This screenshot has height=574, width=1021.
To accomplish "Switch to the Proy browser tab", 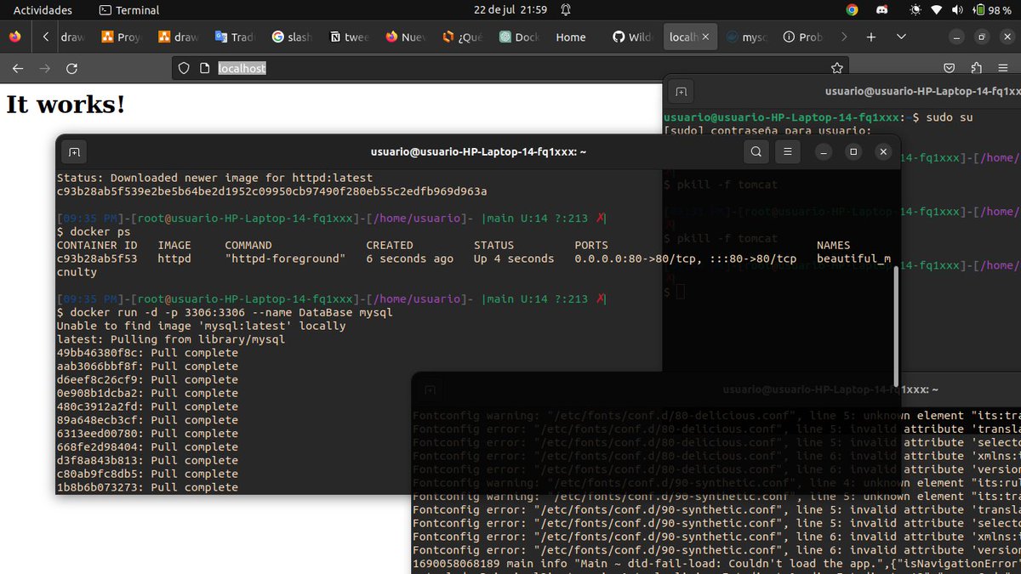I will [x=122, y=37].
